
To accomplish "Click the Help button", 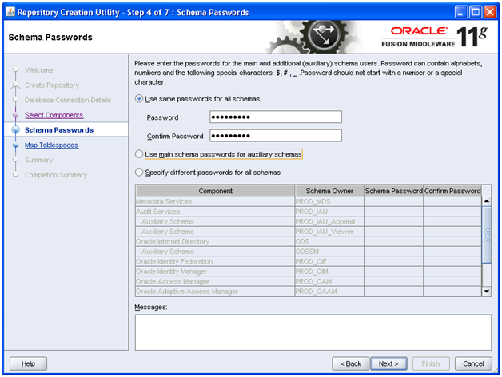I will pyautogui.click(x=28, y=363).
